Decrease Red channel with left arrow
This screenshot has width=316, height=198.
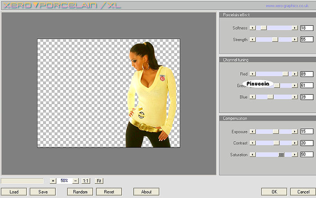(x=253, y=74)
